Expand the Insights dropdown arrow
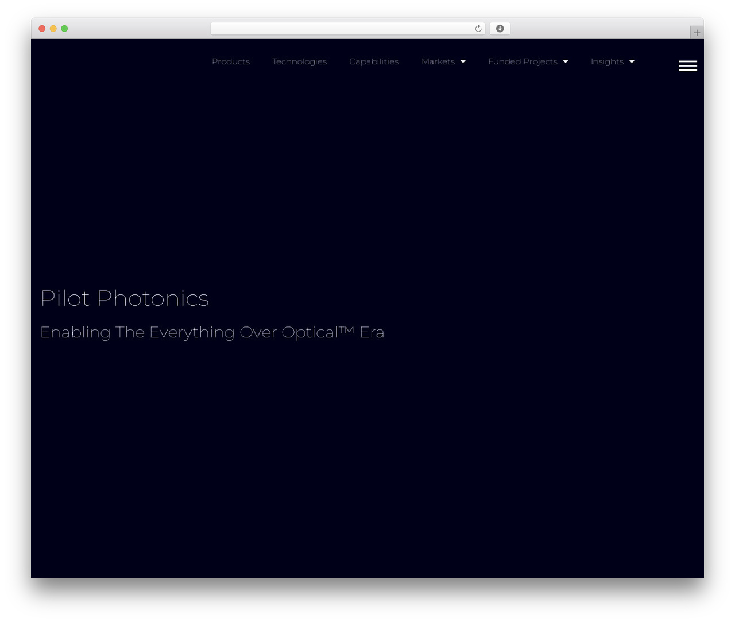 [x=632, y=62]
